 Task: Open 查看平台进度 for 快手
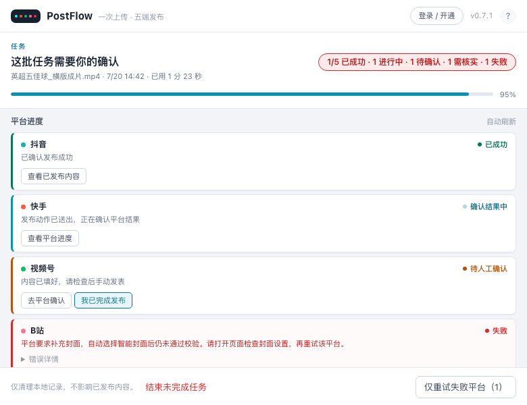coord(50,238)
